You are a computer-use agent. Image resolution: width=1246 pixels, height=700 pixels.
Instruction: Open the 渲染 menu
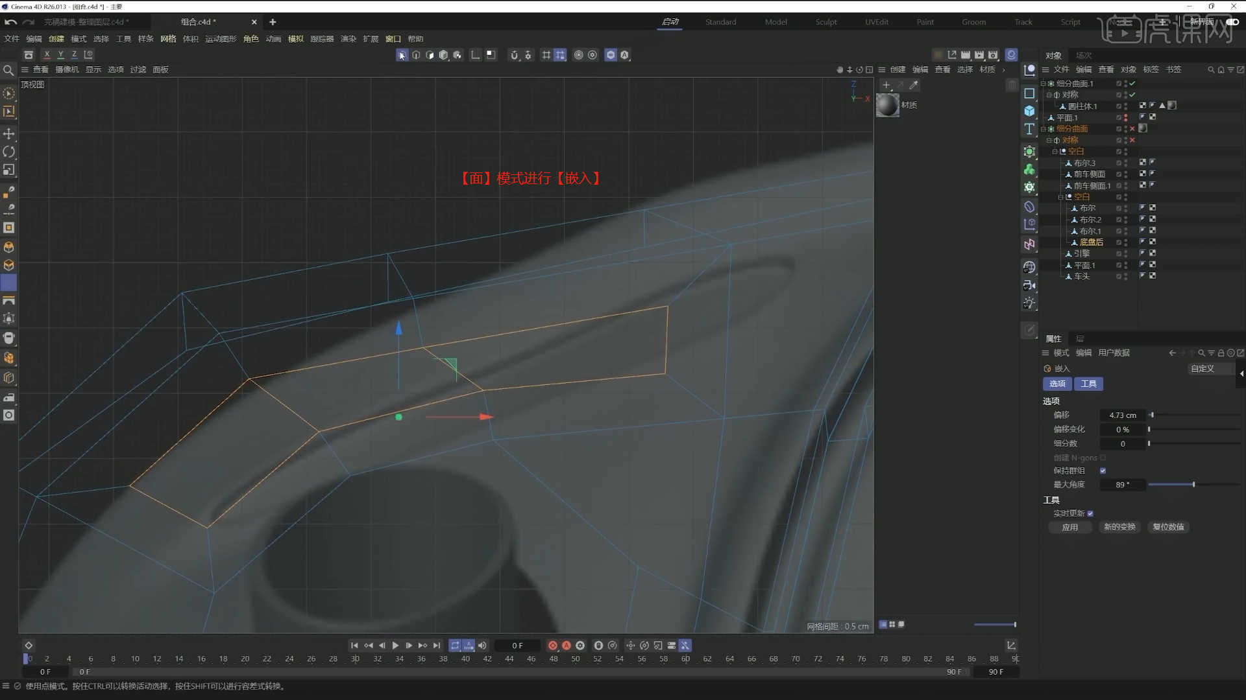348,39
